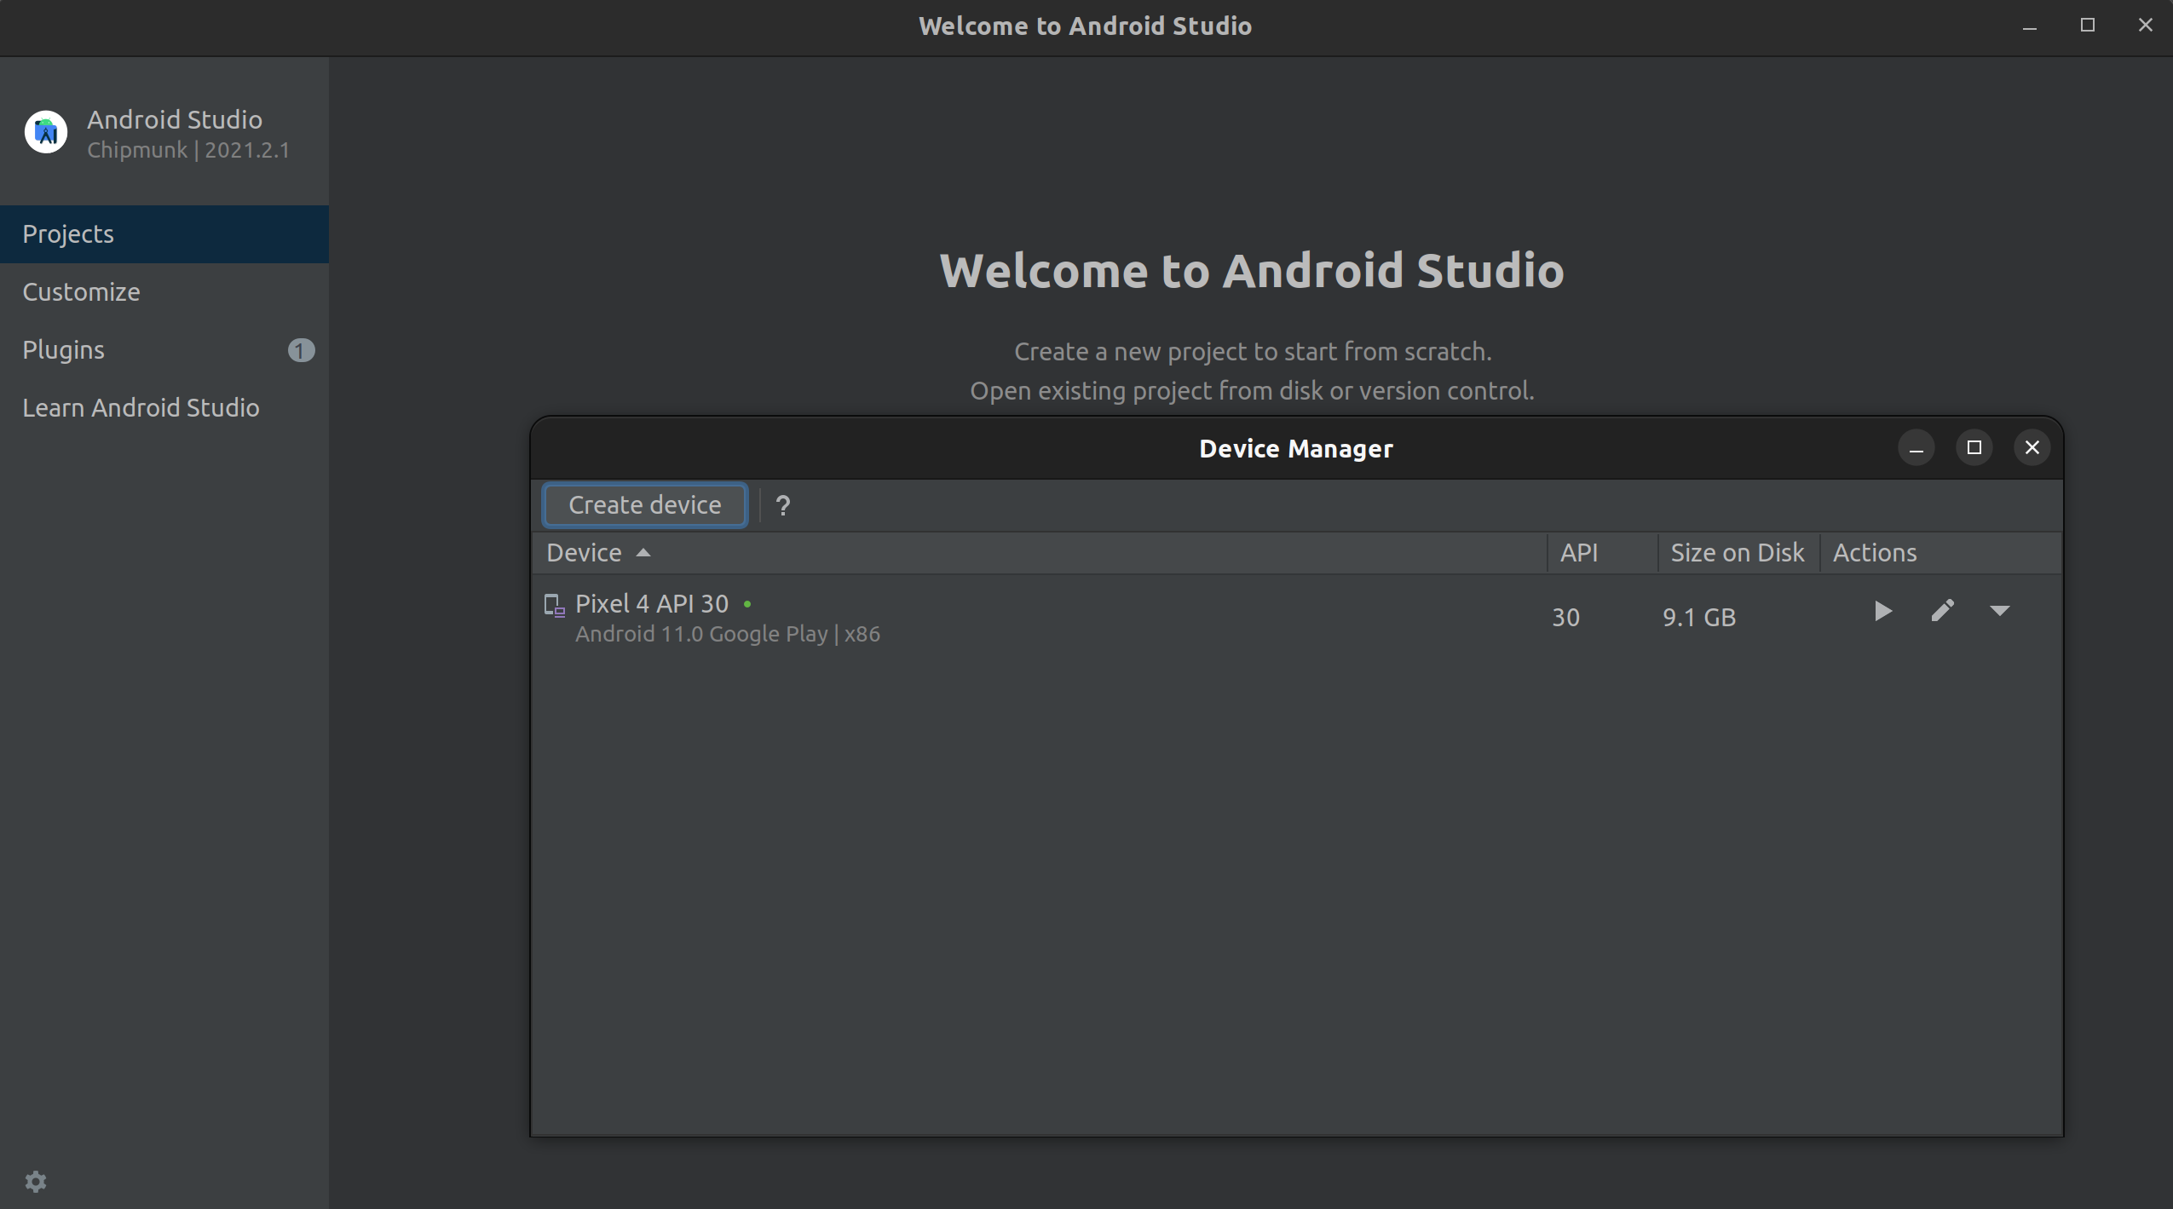Click the Android Studio logo icon
2173x1209 pixels.
(46, 132)
